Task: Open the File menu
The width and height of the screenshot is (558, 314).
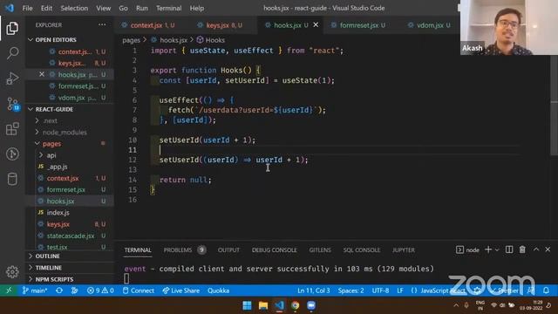Action: (x=27, y=8)
